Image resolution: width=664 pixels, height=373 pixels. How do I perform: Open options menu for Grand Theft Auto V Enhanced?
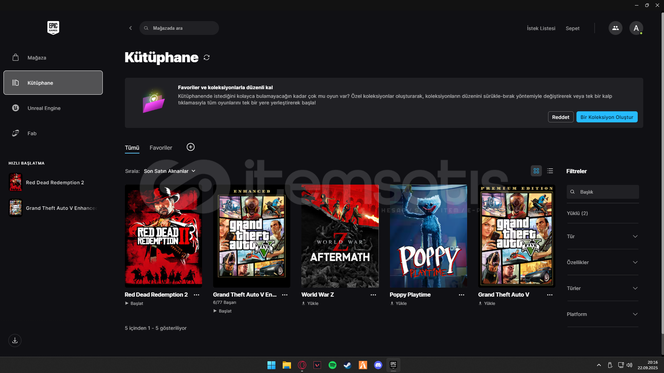coord(285,295)
